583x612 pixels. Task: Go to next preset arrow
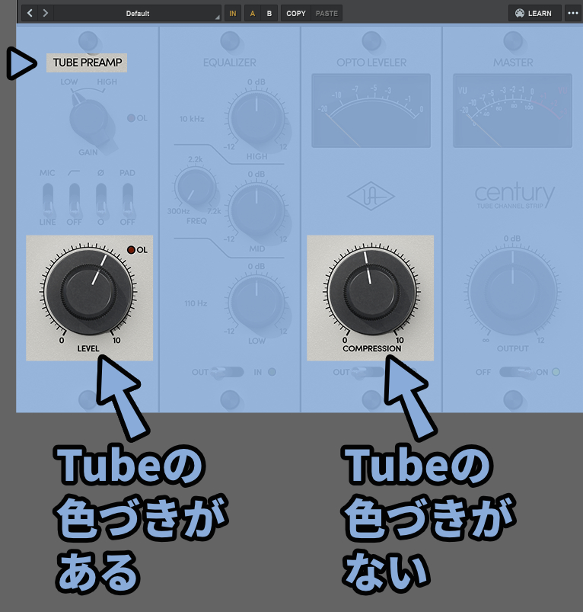[45, 13]
